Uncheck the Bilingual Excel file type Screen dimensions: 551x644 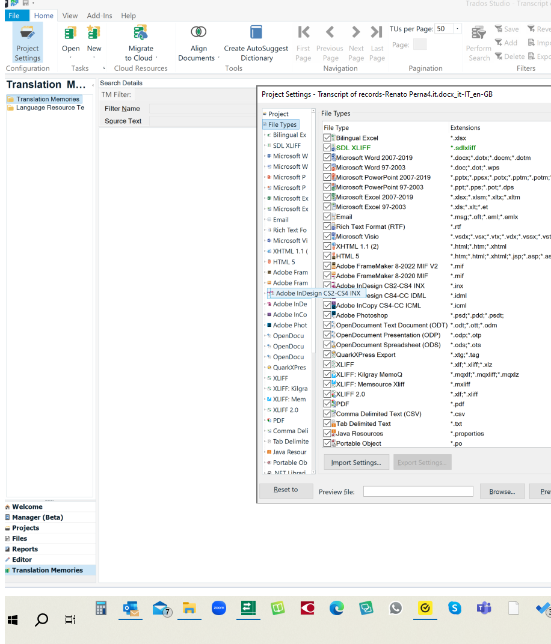(327, 138)
